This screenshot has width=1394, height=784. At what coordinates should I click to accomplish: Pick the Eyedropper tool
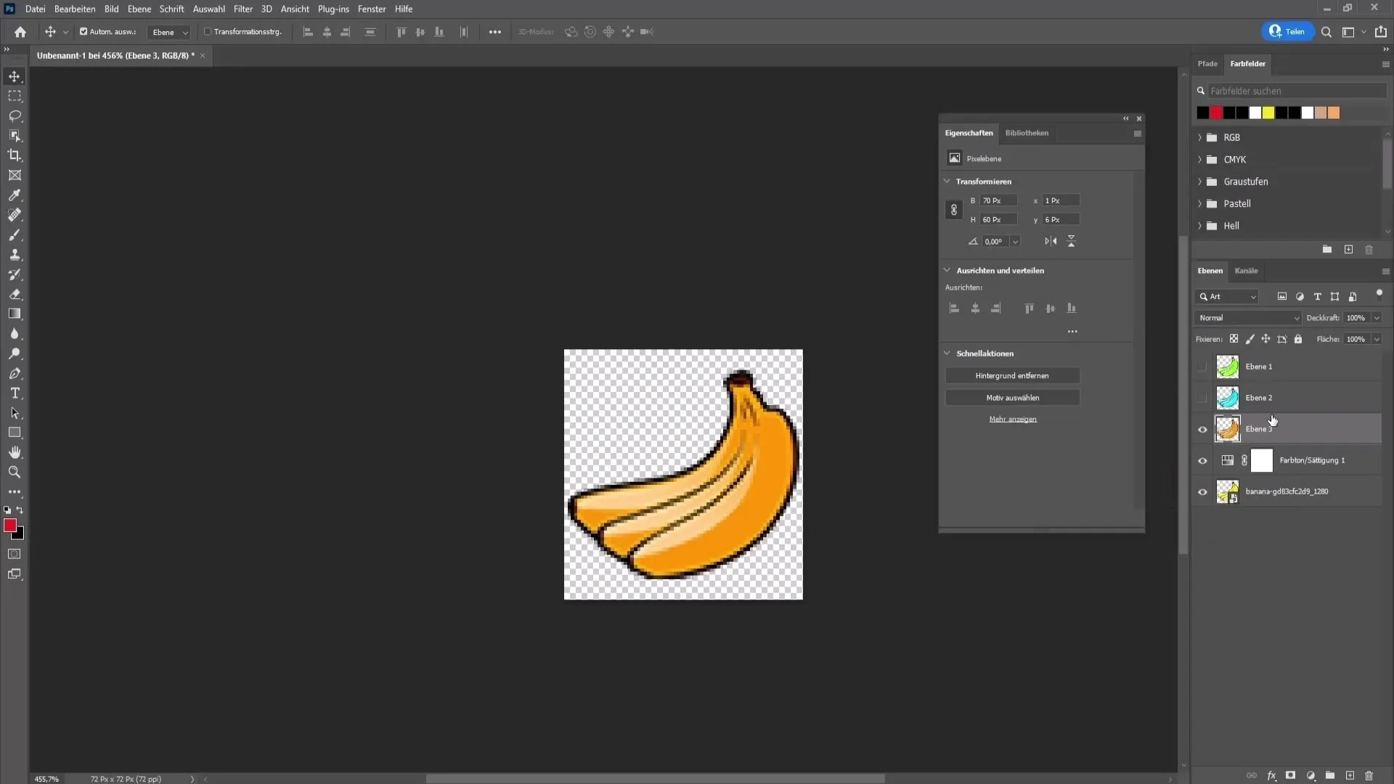[15, 195]
